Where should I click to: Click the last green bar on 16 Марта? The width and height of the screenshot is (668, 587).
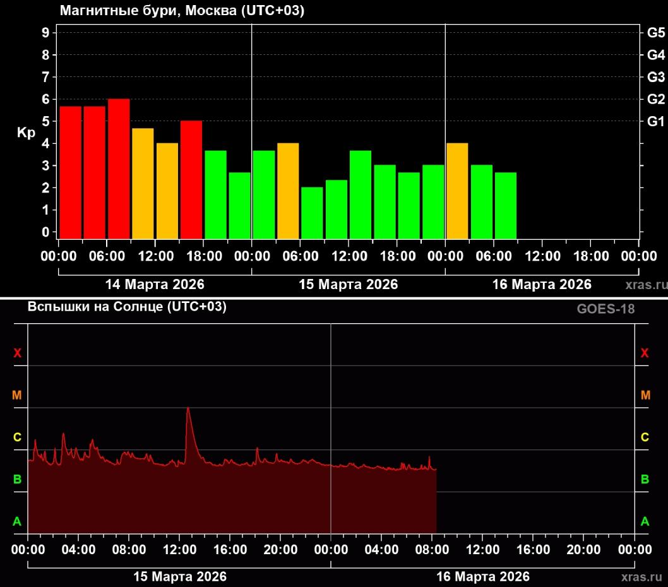pyautogui.click(x=506, y=205)
